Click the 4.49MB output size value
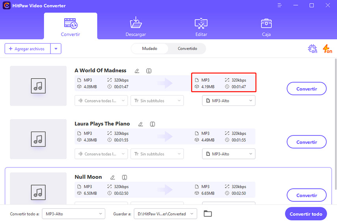 click(x=208, y=140)
